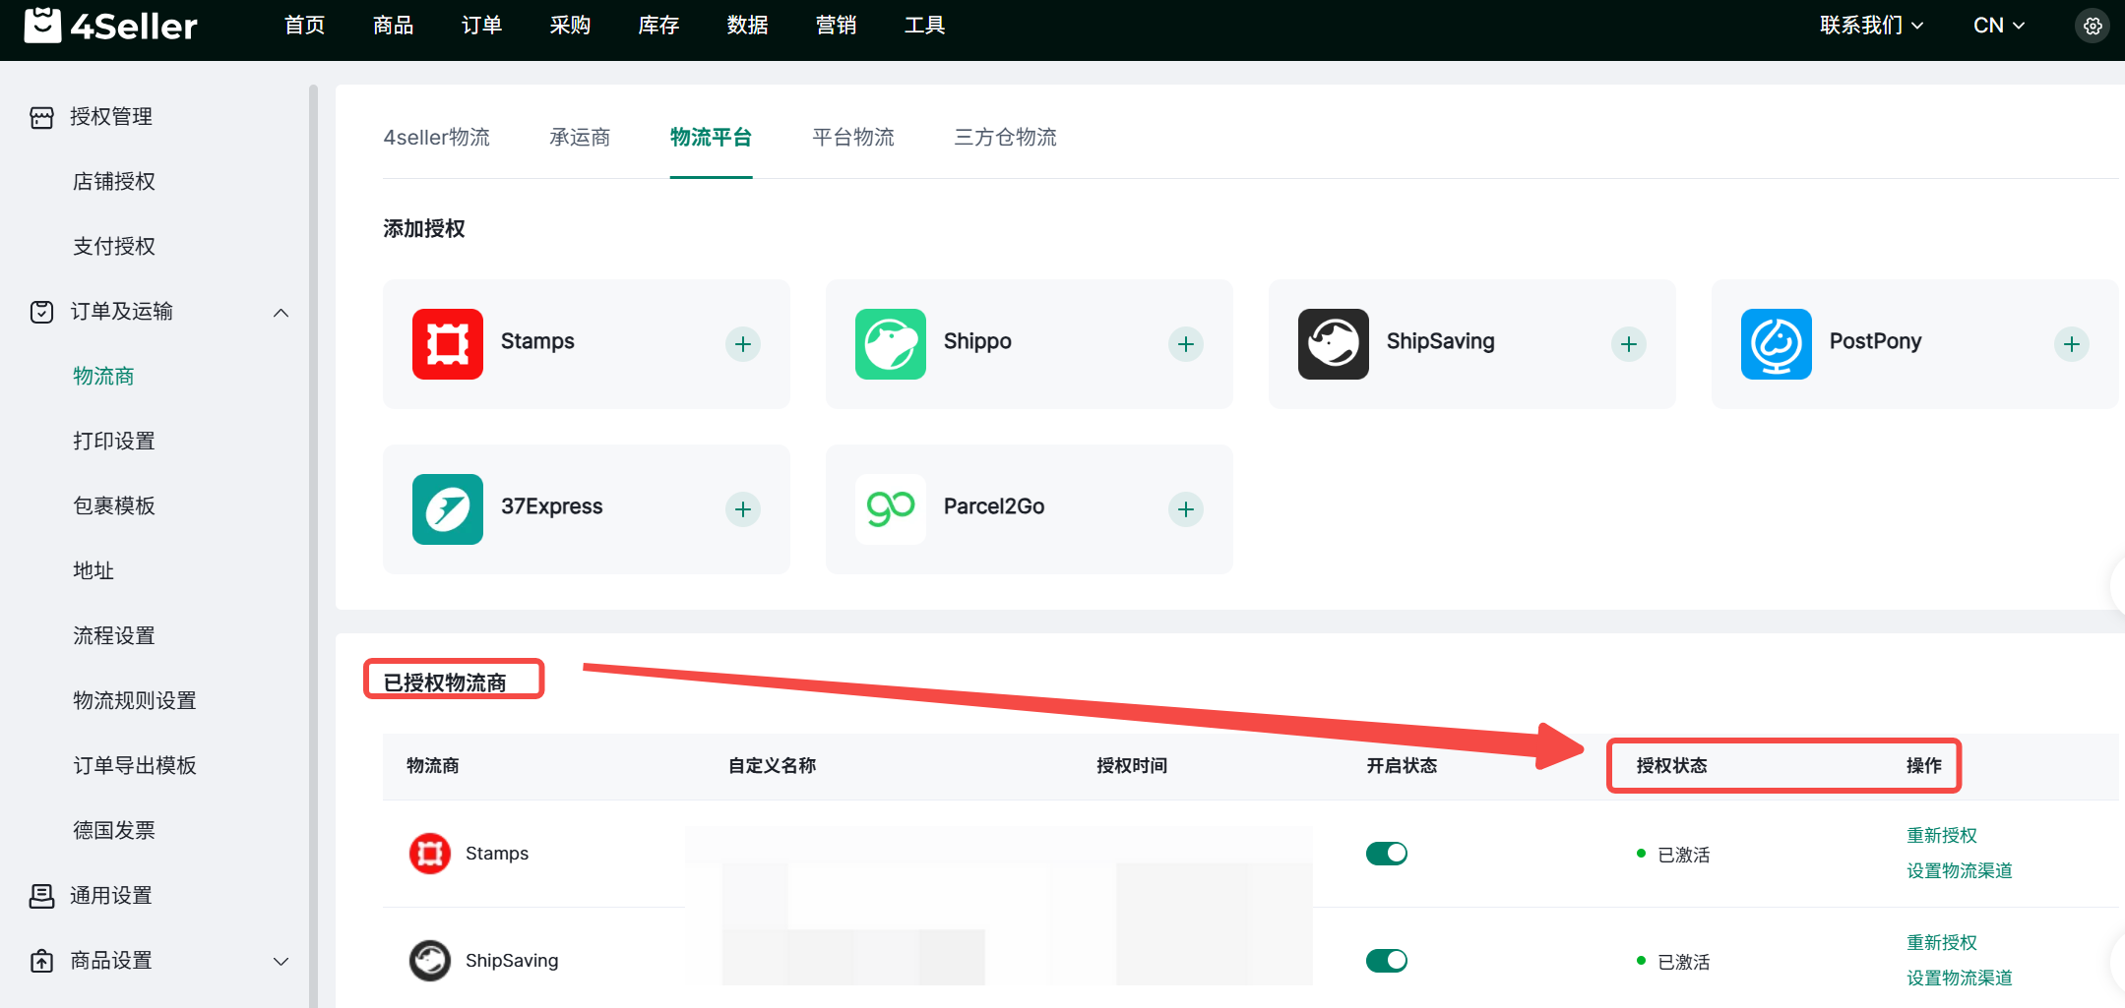Open the CN language dropdown
This screenshot has width=2125, height=1008.
(x=1998, y=26)
